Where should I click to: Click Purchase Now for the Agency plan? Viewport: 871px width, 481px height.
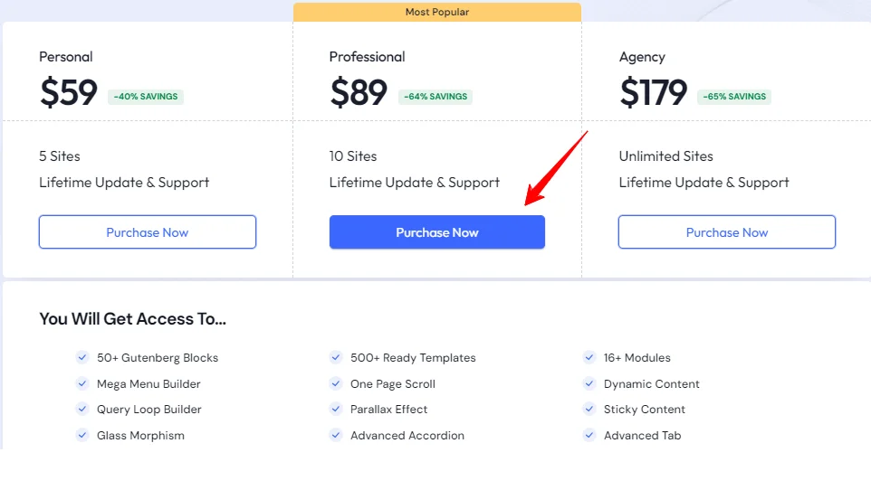click(x=727, y=232)
